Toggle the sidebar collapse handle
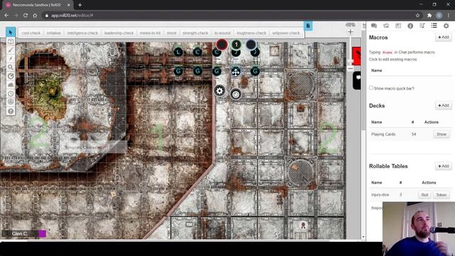Image resolution: width=455 pixels, height=256 pixels. pos(364,26)
